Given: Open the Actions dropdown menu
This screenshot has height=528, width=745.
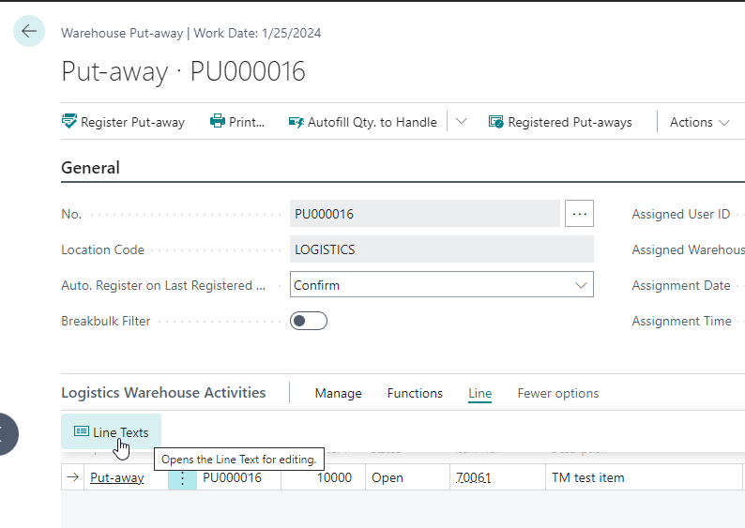Looking at the screenshot, I should pos(699,122).
